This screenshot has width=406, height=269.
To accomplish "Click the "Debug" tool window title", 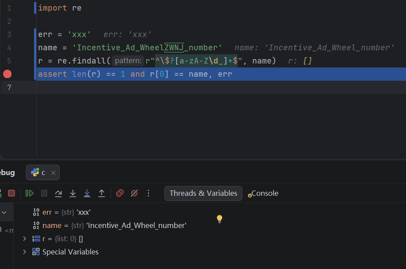I will click(x=7, y=172).
